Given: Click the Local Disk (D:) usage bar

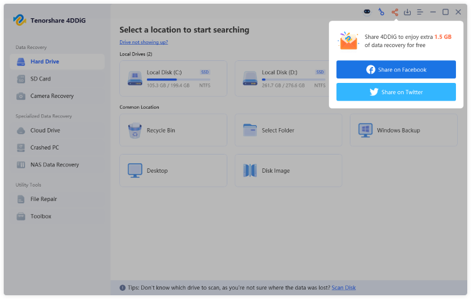Looking at the screenshot, I should (293, 80).
